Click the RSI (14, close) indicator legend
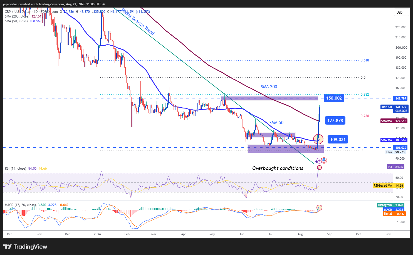 point(26,169)
